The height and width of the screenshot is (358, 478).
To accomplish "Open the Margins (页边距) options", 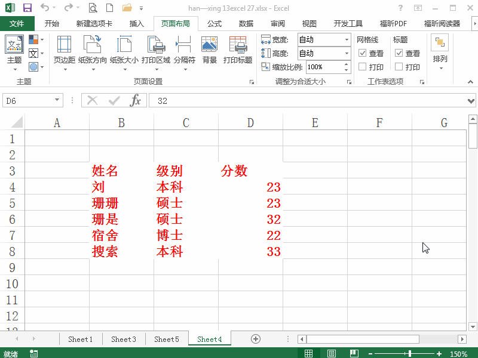I will pyautogui.click(x=64, y=53).
